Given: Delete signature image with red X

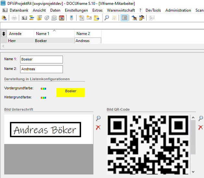Looking at the screenshot, I should point(98,128).
